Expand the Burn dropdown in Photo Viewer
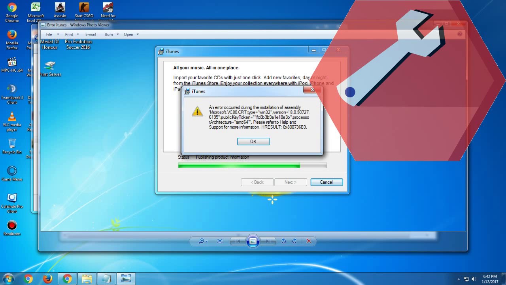506x285 pixels. (111, 34)
